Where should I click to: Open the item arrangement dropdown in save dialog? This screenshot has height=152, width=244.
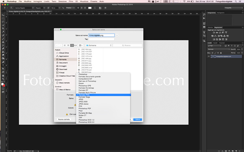81,45
